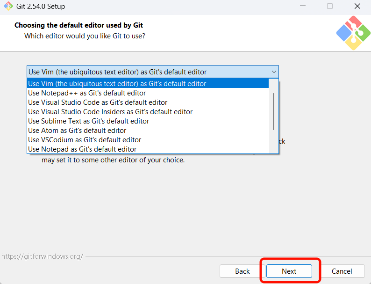Select Sublime Text as Git's default editor

coord(148,121)
